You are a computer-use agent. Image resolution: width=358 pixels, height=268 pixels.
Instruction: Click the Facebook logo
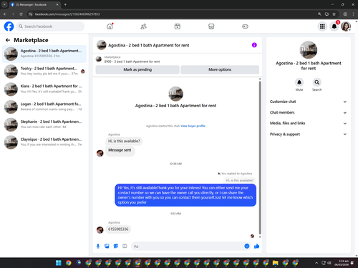click(9, 26)
